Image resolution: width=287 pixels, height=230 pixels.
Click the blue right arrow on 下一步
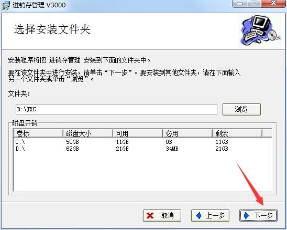(x=247, y=215)
